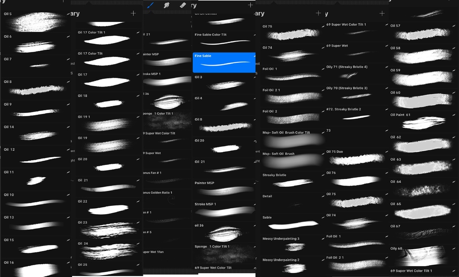Select the Foil Oil 2 brush

pos(293,118)
